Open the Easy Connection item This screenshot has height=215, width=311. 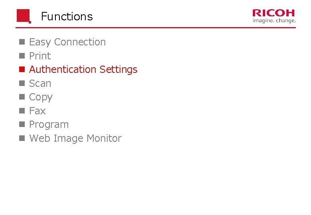tap(67, 42)
